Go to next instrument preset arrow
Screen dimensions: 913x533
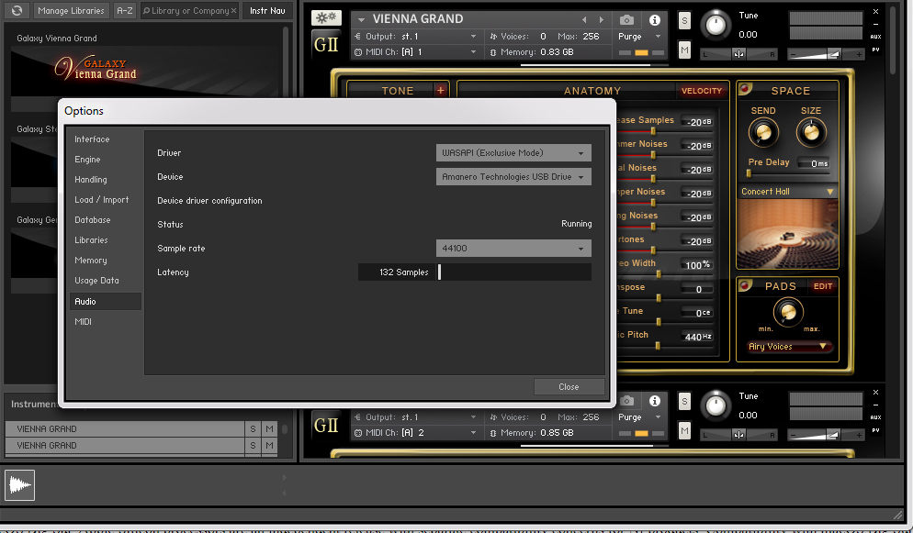coord(602,20)
